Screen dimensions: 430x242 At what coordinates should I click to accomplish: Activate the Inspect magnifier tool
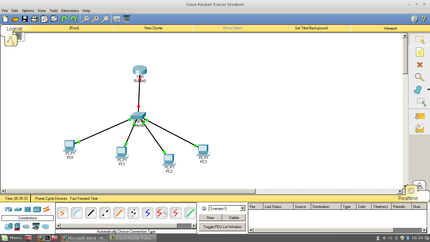click(420, 77)
